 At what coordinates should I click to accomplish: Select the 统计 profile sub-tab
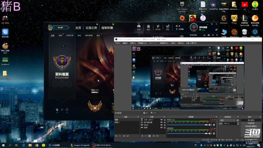98,36
